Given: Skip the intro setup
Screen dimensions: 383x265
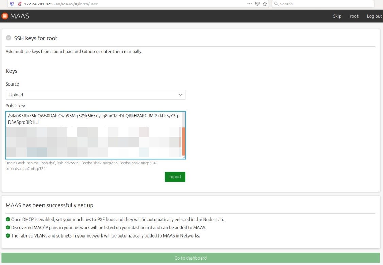Looking at the screenshot, I should point(337,16).
